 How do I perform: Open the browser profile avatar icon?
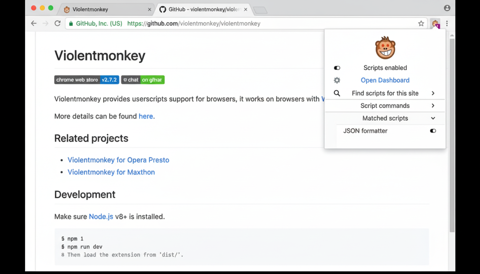tap(447, 8)
